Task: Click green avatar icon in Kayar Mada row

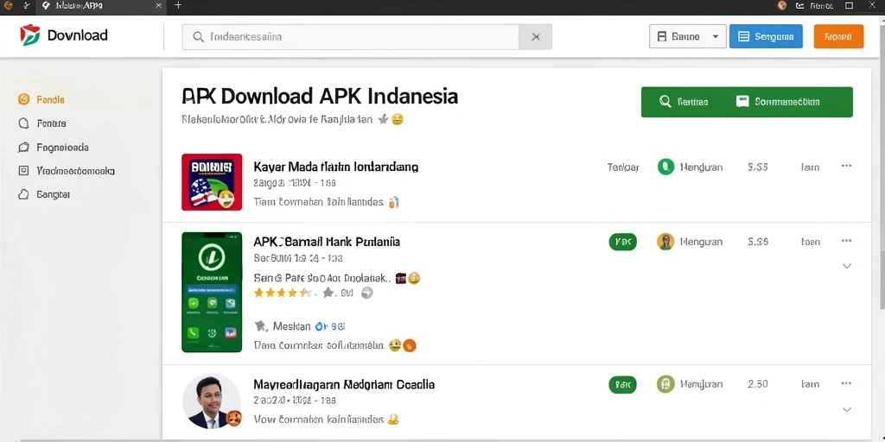Action: coord(666,167)
